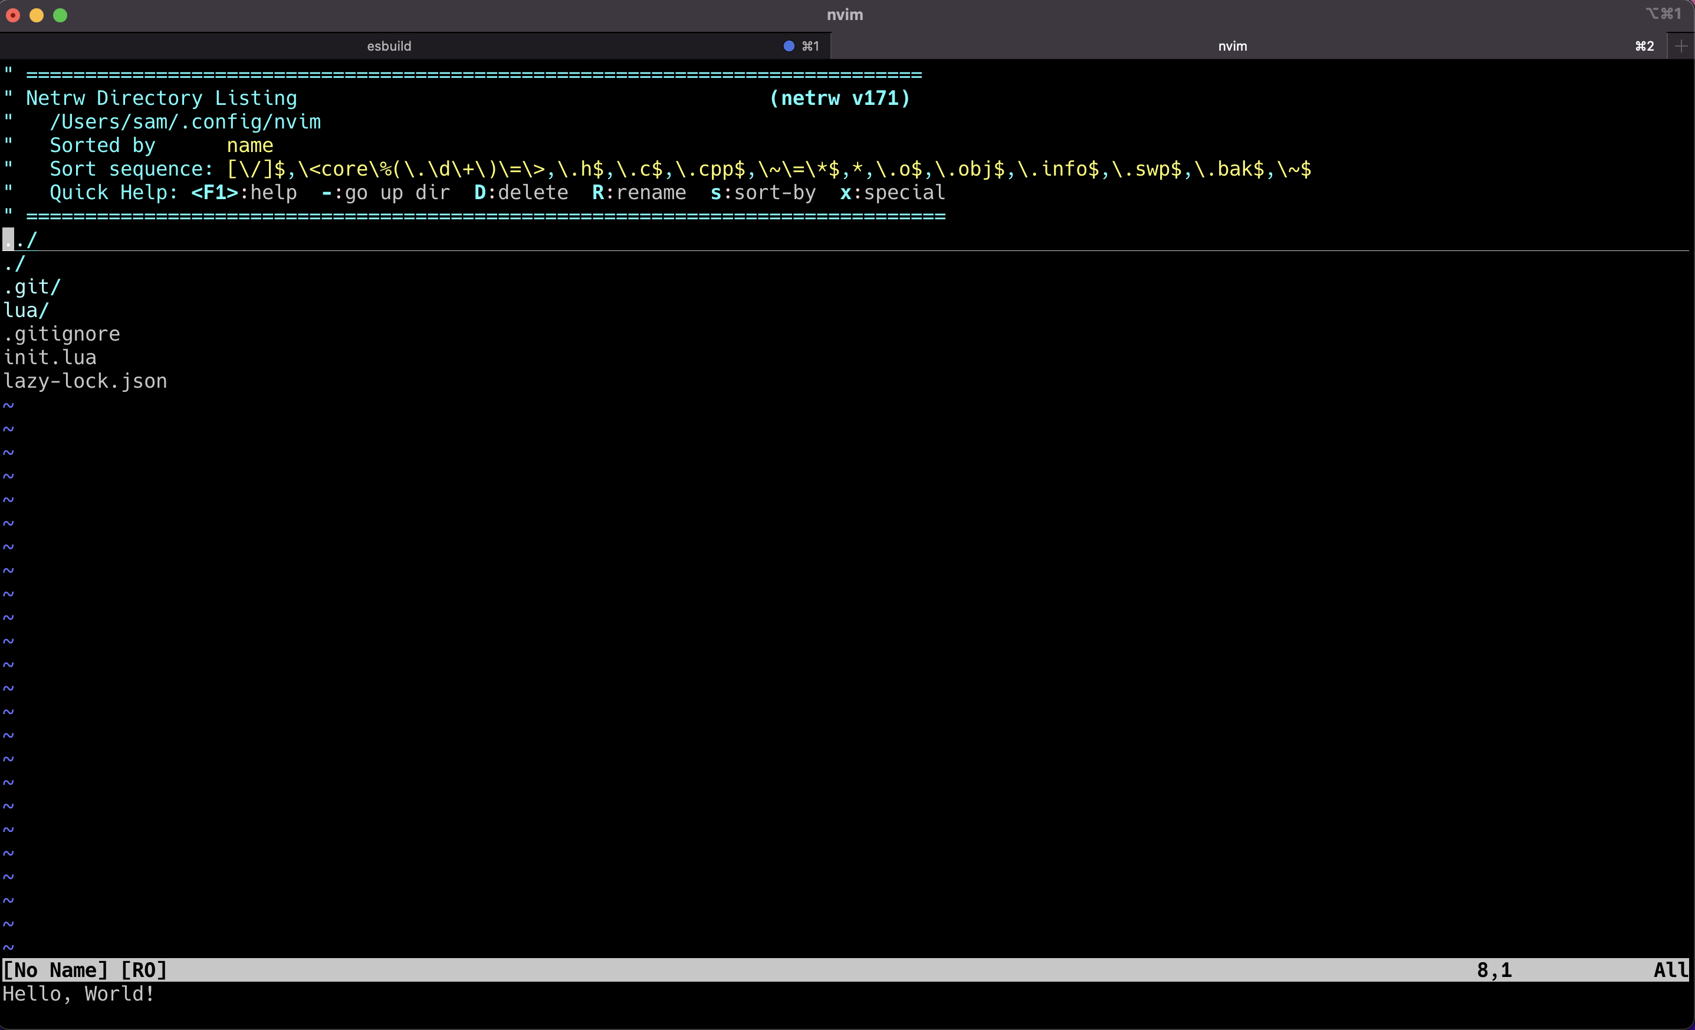Click the s:sort-by help entry

[x=763, y=193]
